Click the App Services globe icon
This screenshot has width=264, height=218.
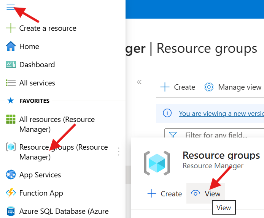tap(11, 175)
